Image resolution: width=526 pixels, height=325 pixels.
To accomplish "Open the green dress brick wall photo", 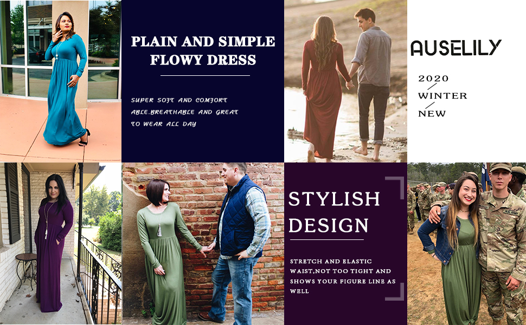I will [x=203, y=244].
